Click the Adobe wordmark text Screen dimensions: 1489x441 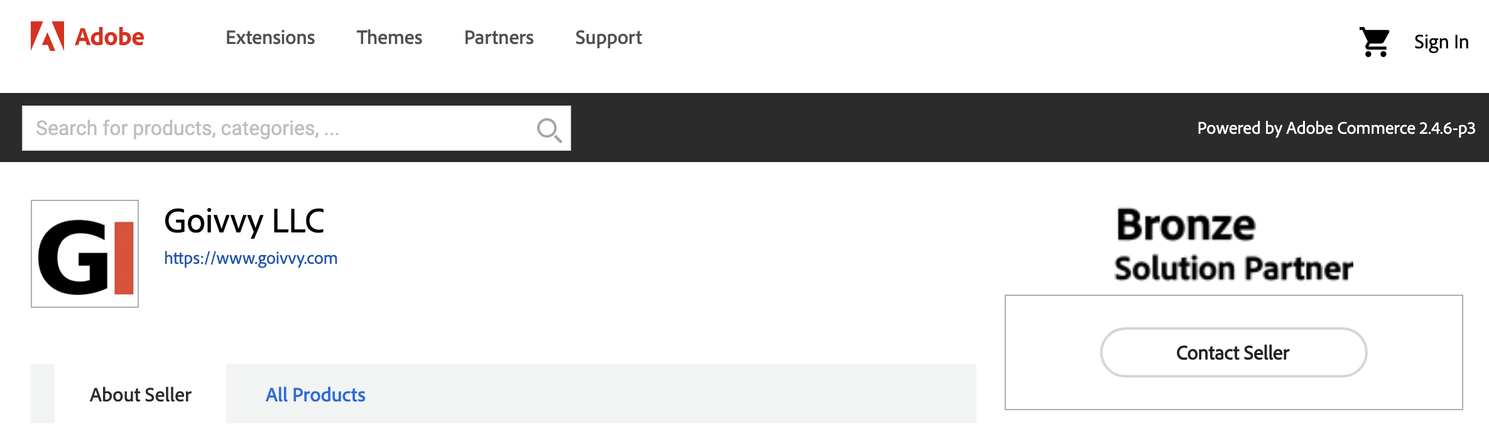point(109,37)
